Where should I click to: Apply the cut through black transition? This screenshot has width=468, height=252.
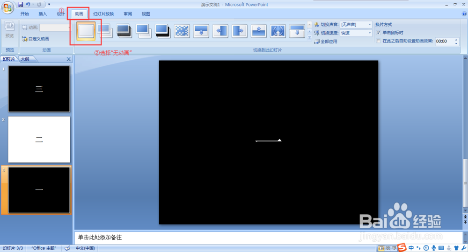pos(163,31)
